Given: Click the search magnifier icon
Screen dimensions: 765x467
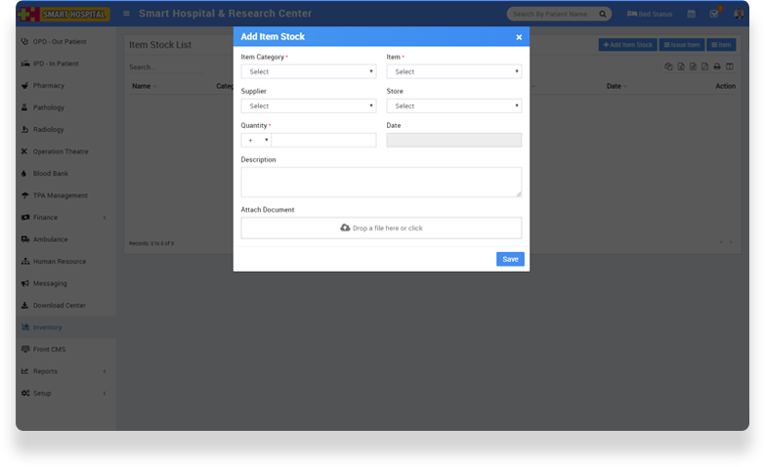Looking at the screenshot, I should pyautogui.click(x=603, y=14).
